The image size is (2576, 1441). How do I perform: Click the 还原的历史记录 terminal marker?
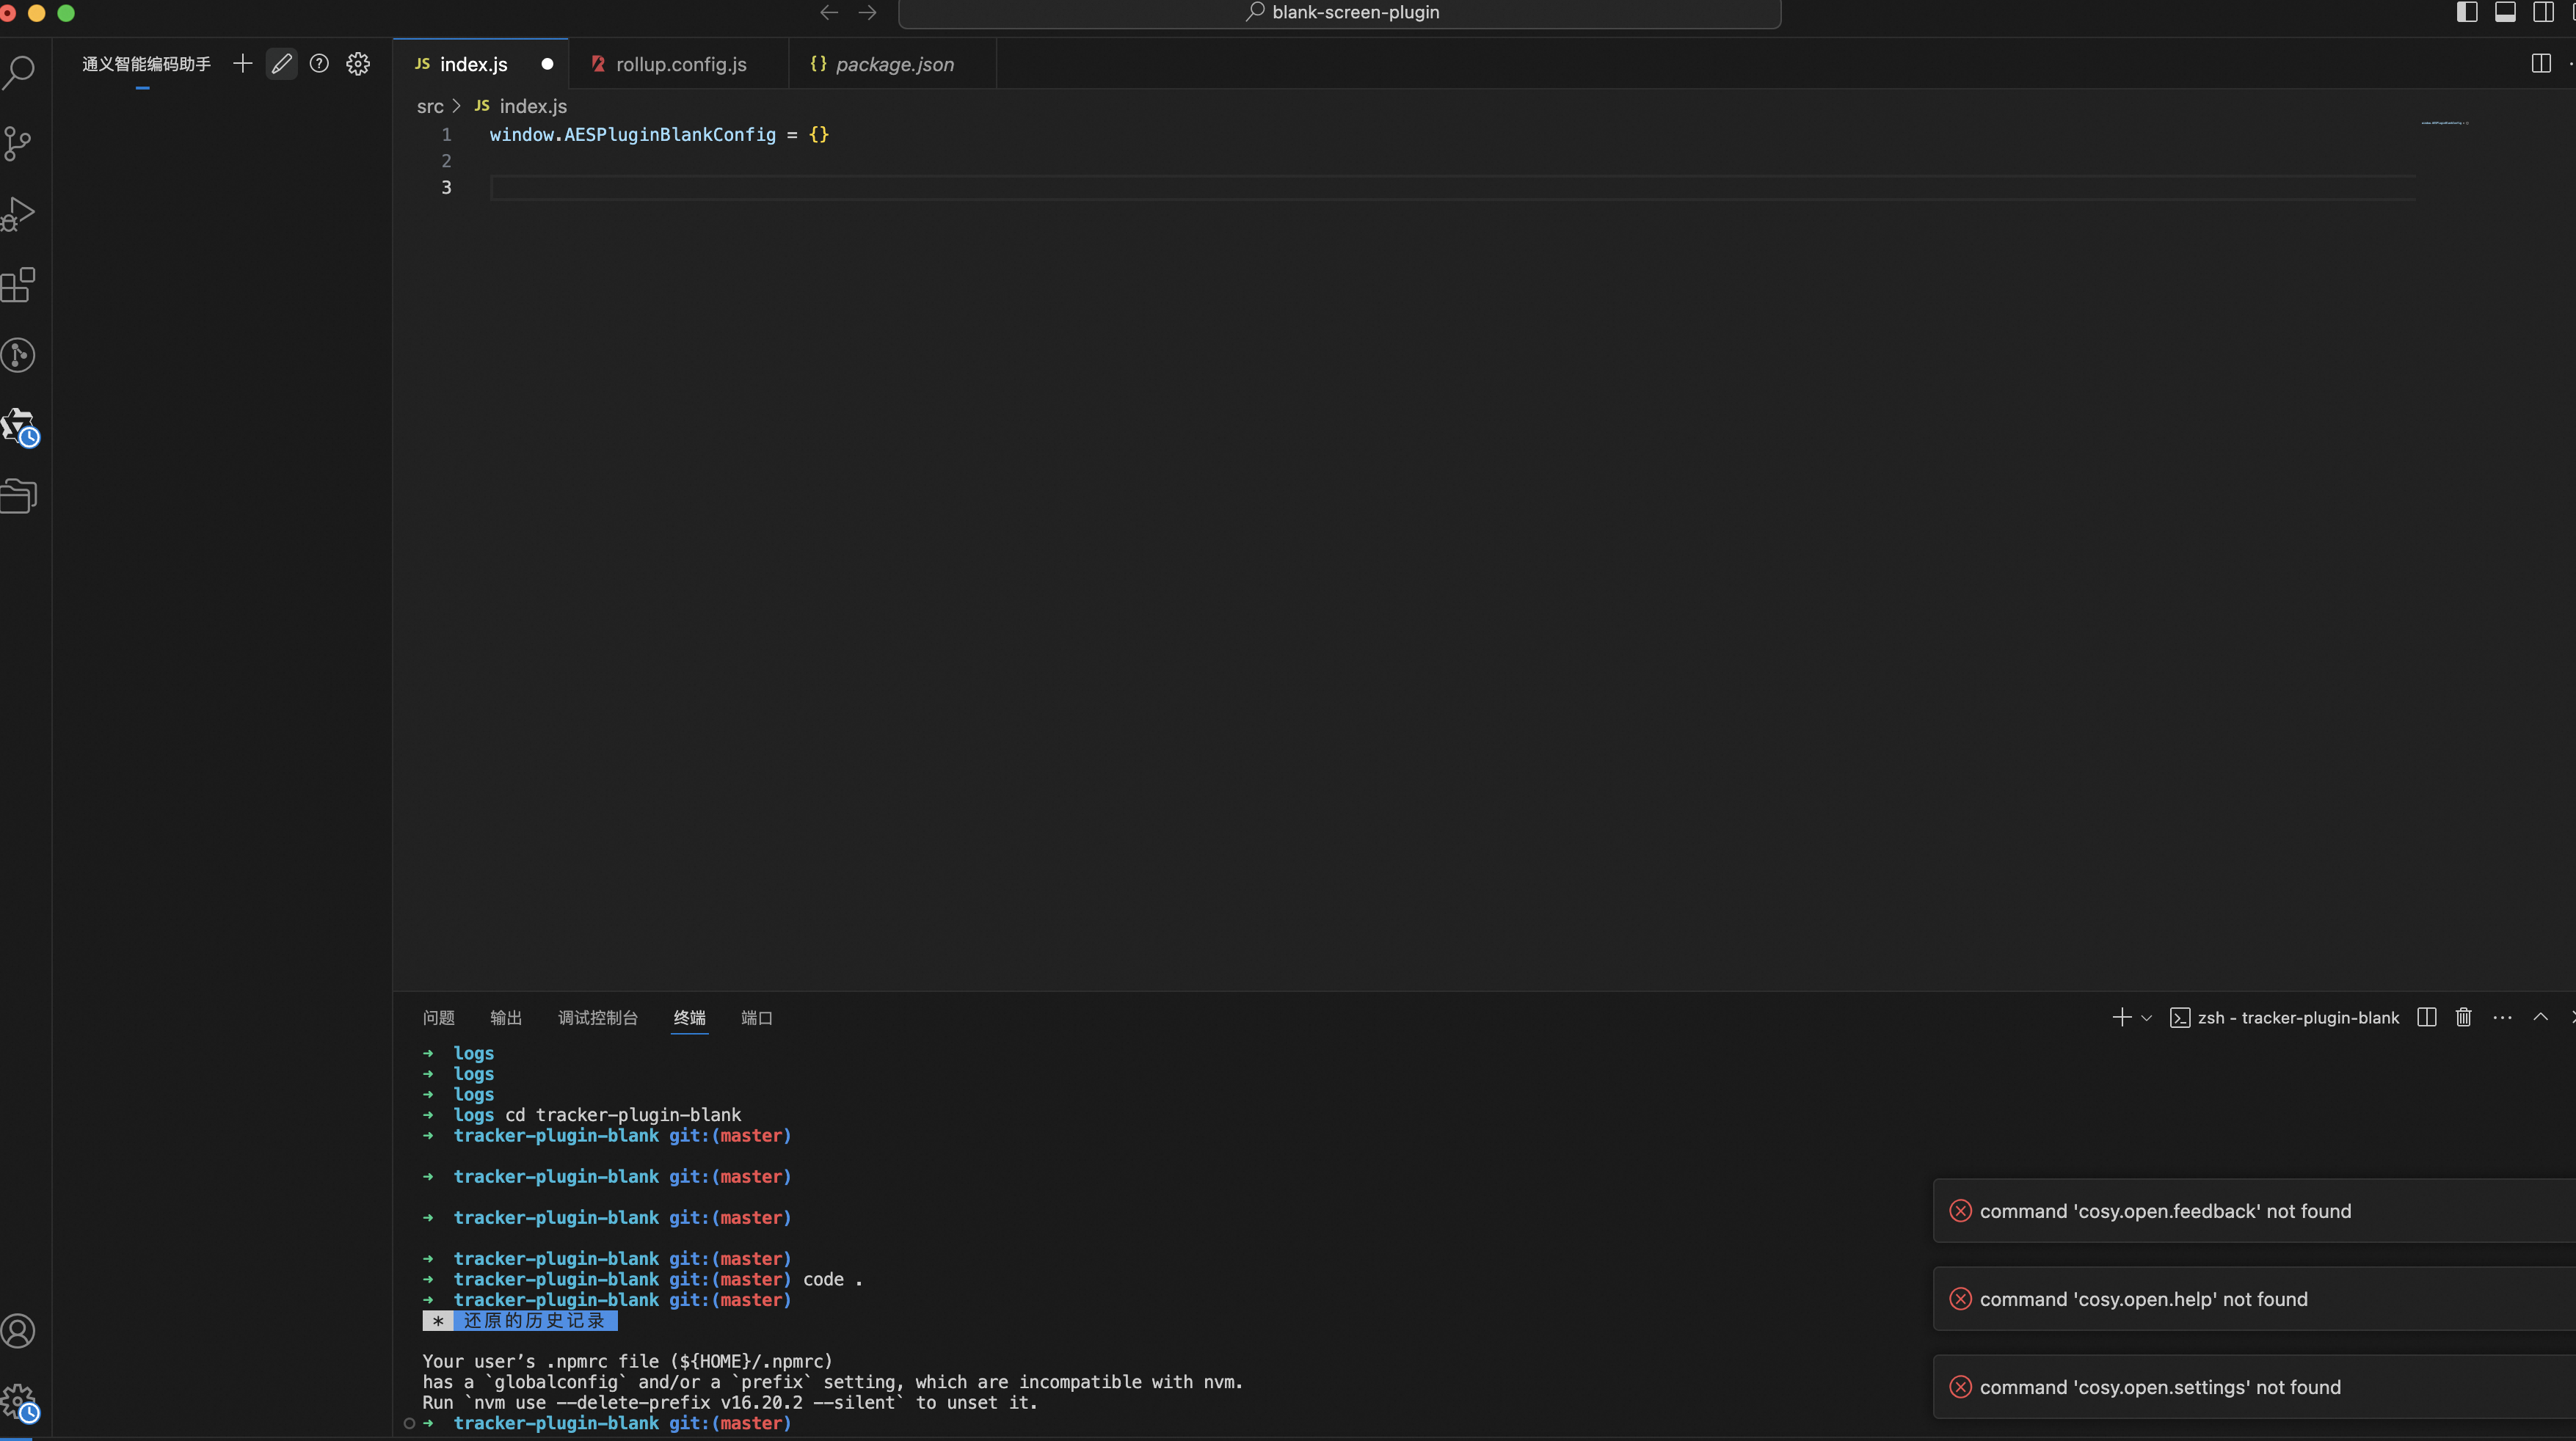(520, 1321)
